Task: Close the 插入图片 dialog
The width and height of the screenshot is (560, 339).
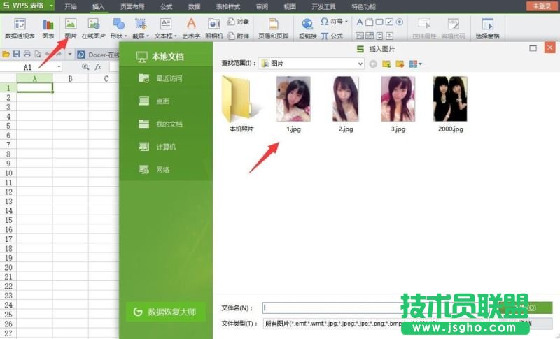Action: pos(549,48)
